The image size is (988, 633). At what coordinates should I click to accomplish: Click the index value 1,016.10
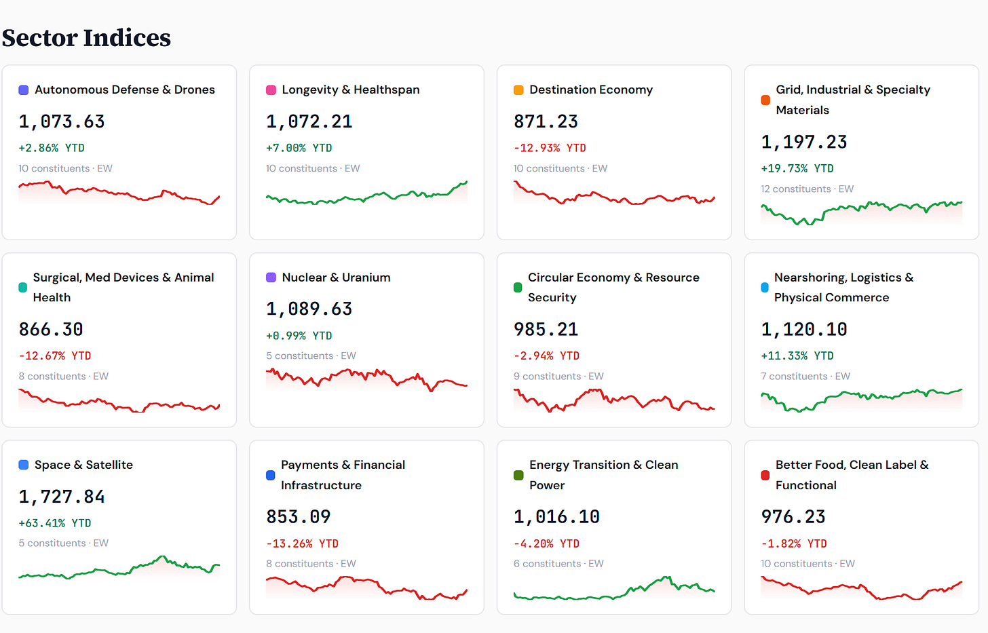[557, 518]
